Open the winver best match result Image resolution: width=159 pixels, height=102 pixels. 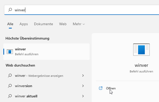(x=46, y=52)
